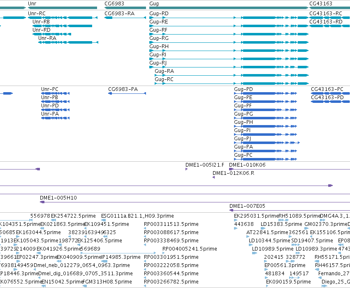Select the Unr-RC transcript label

(37, 14)
